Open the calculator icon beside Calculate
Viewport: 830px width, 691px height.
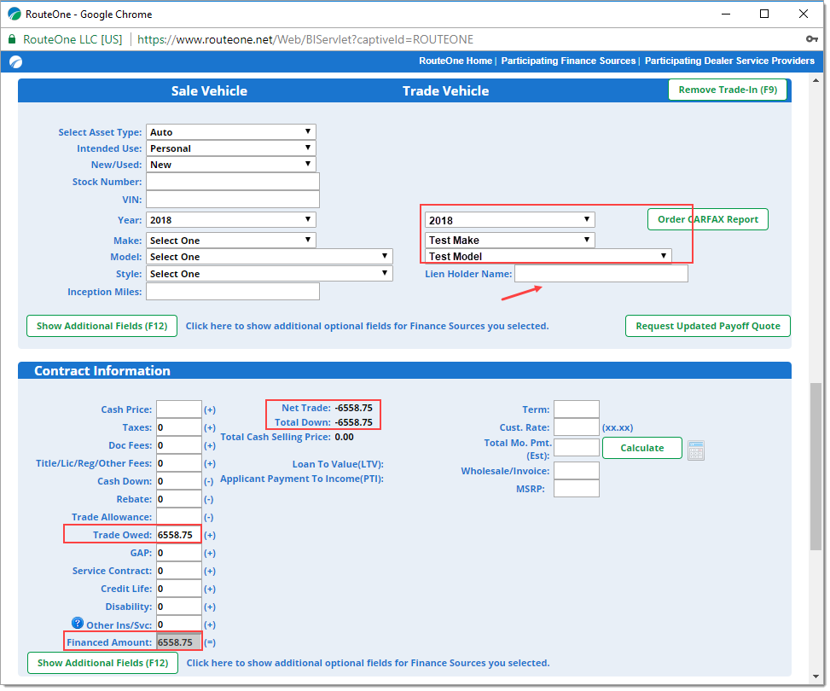click(x=695, y=450)
